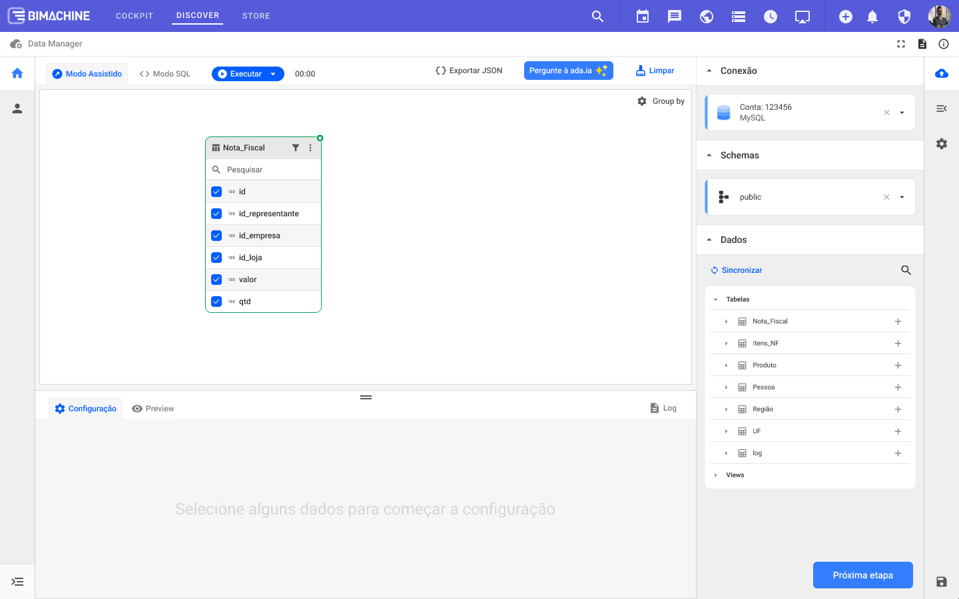Switch to the Modo SQL tab
This screenshot has width=959, height=599.
pos(165,74)
